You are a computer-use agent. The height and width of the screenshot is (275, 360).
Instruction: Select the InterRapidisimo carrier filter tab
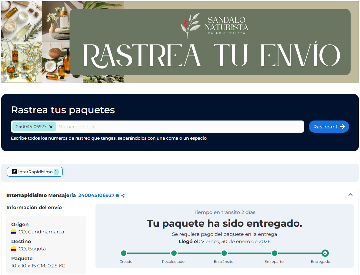tap(35, 172)
